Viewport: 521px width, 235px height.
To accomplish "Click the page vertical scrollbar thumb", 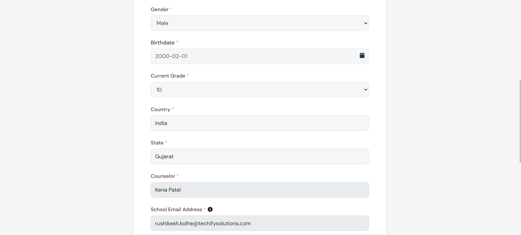I will (520, 121).
